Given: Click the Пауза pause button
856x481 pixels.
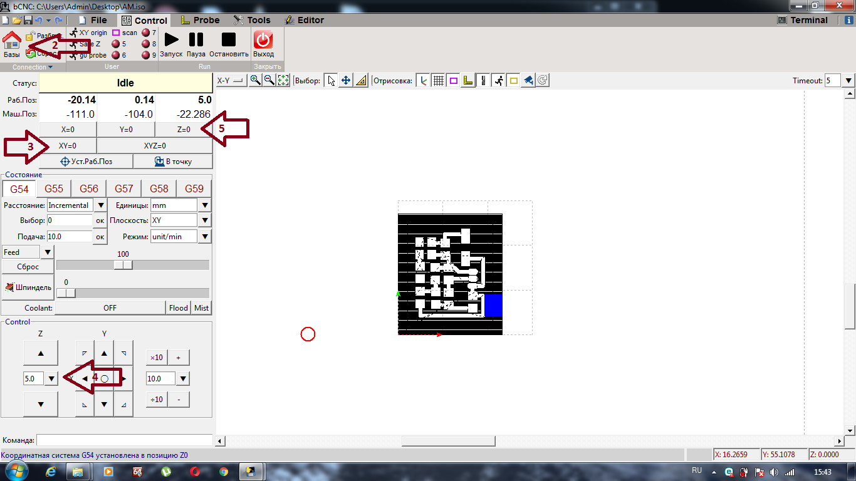Looking at the screenshot, I should 196,39.
